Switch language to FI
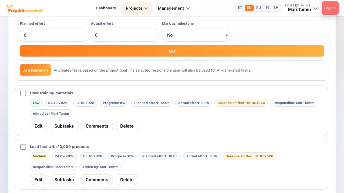Image resolution: width=344 pixels, height=193 pixels. (267, 8)
